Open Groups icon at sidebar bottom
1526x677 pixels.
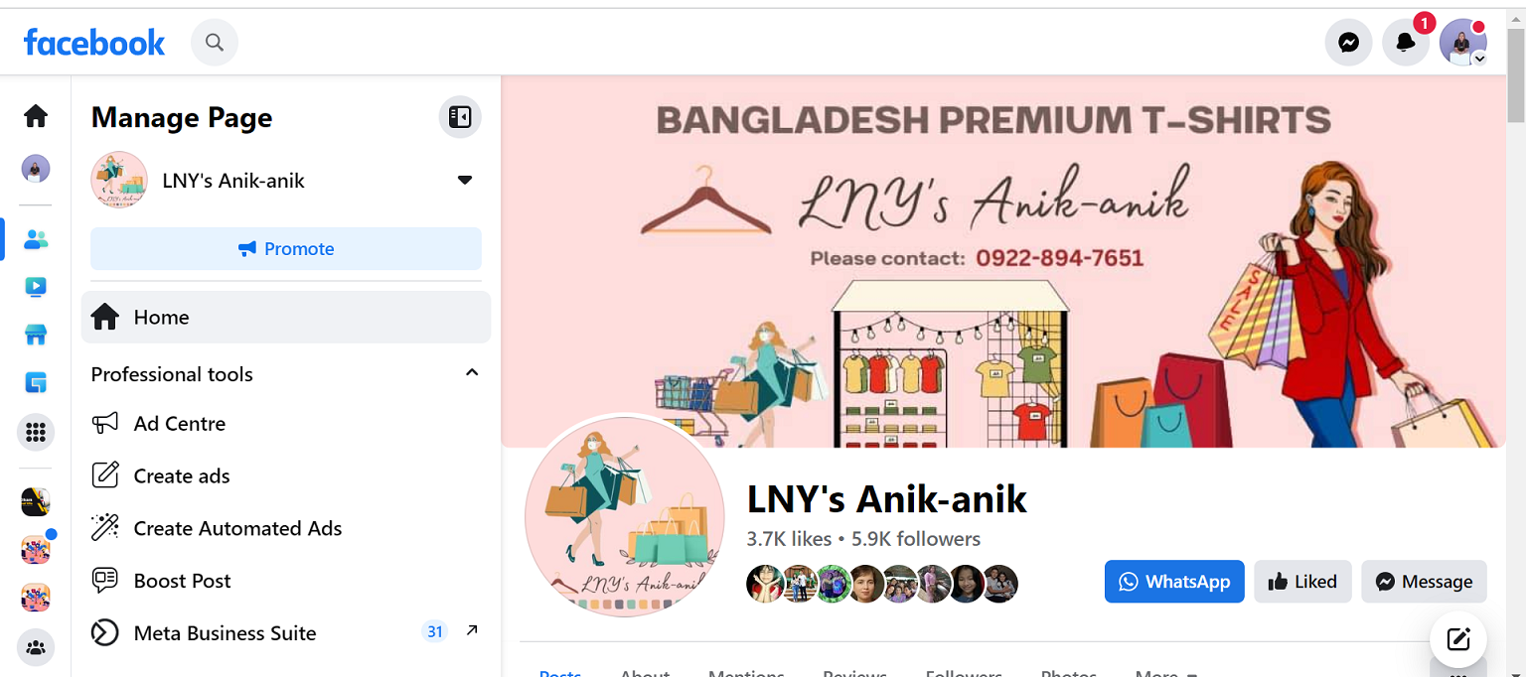[x=36, y=648]
